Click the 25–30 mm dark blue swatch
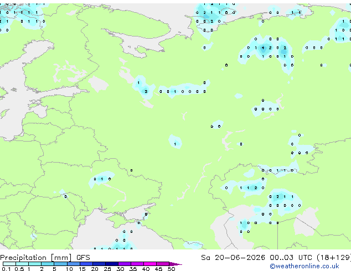 111,264
